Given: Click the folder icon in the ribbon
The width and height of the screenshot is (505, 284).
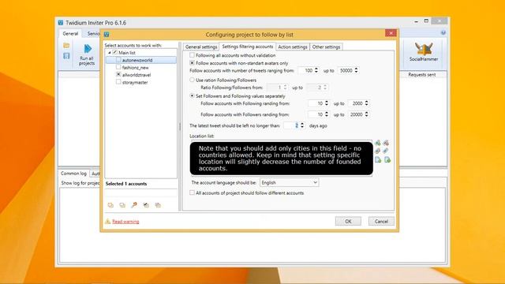Looking at the screenshot, I should [66, 46].
